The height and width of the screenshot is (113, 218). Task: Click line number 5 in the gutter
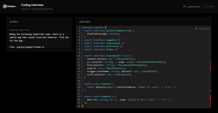80,40
